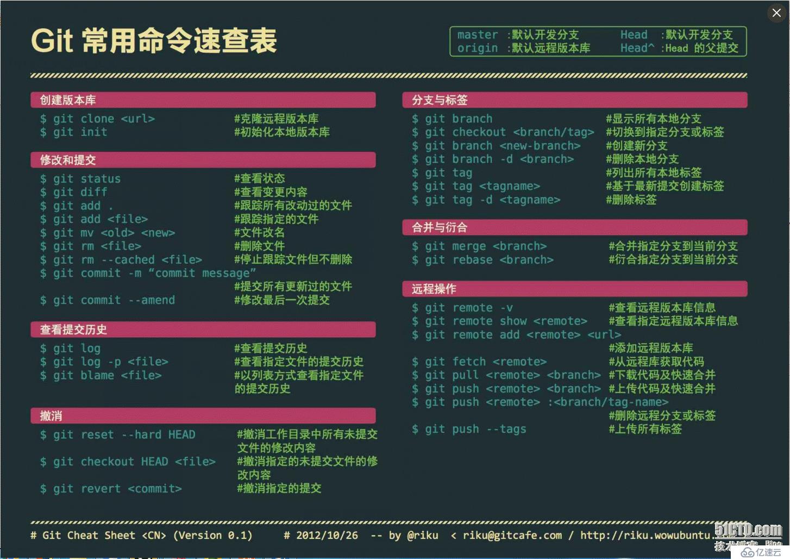Click the '$ git merge <branch>' command

tap(479, 246)
